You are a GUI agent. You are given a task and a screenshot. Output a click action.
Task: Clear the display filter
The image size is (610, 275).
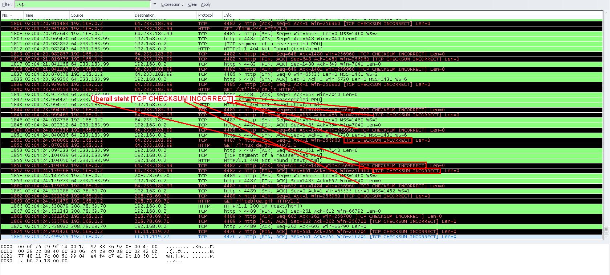[192, 4]
